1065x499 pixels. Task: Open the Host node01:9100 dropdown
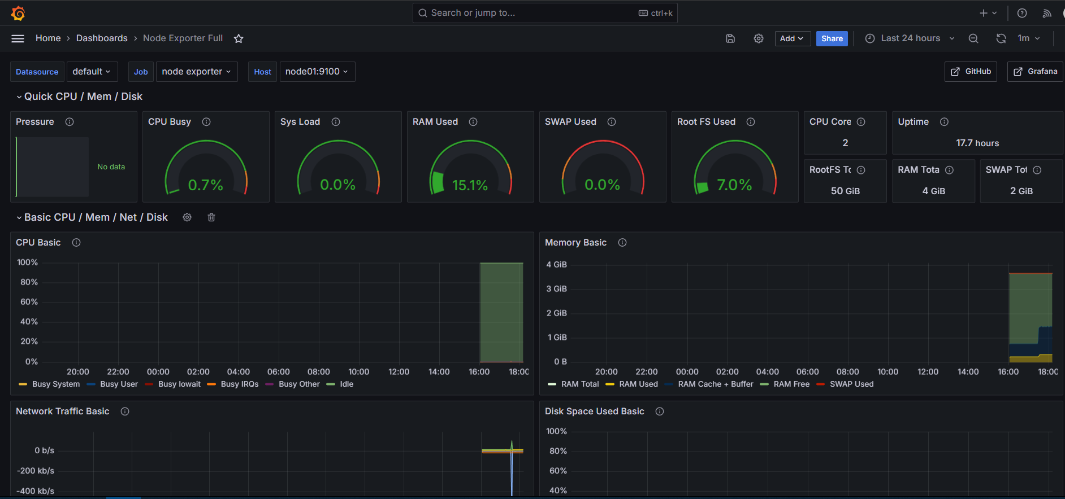317,72
